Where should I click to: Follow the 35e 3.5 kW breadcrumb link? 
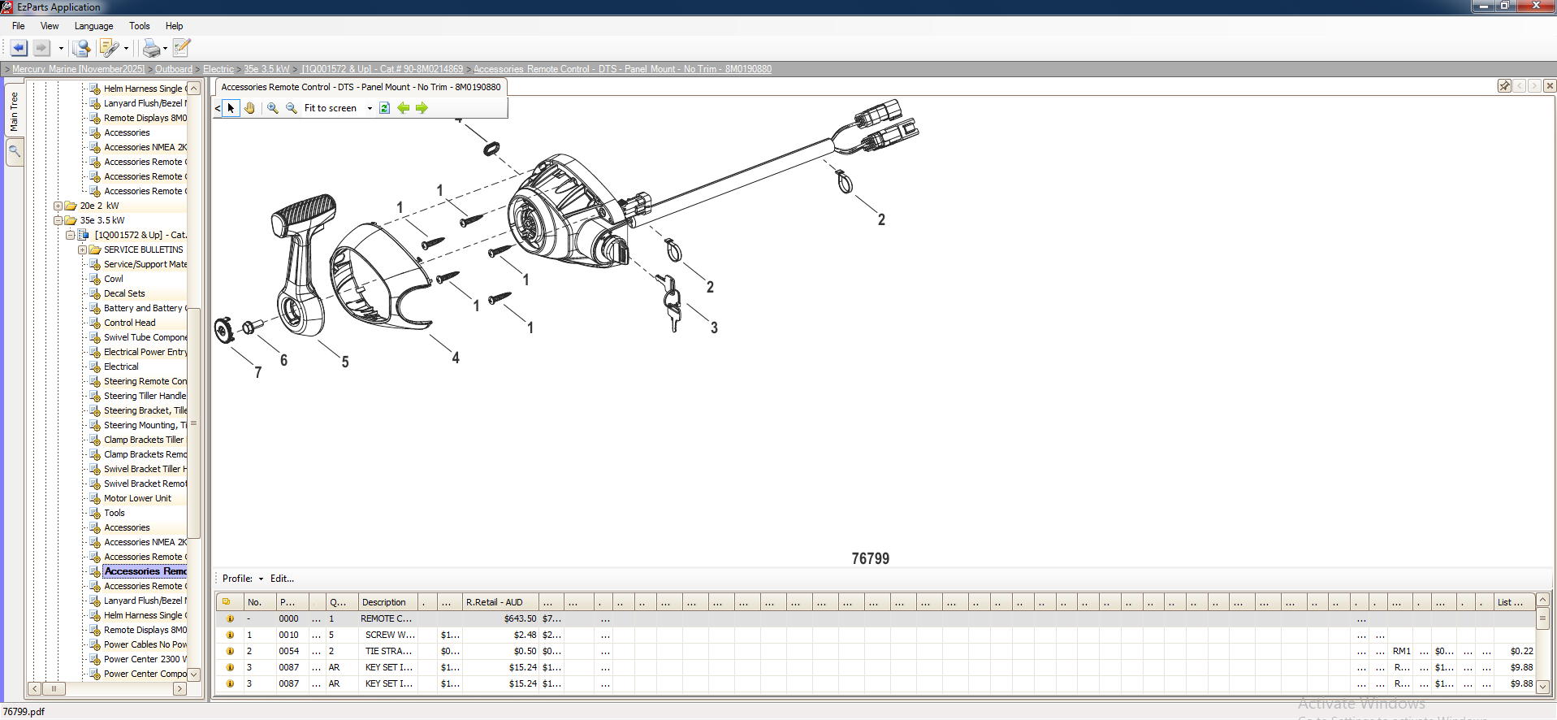tap(266, 69)
